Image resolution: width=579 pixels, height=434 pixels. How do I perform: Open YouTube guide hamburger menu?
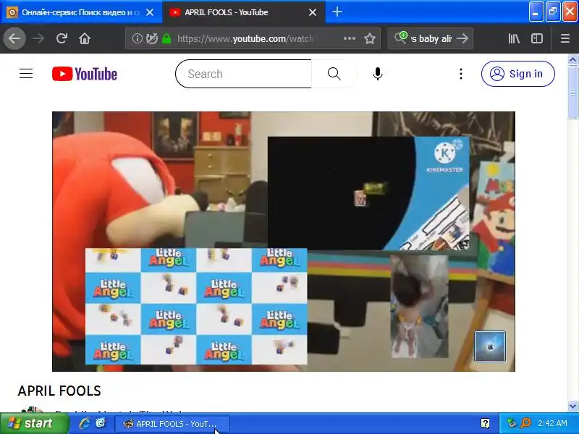(x=26, y=74)
